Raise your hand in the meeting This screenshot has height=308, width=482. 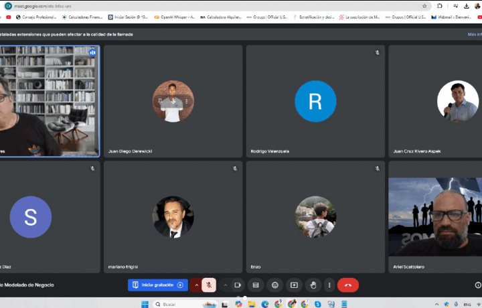tap(312, 285)
